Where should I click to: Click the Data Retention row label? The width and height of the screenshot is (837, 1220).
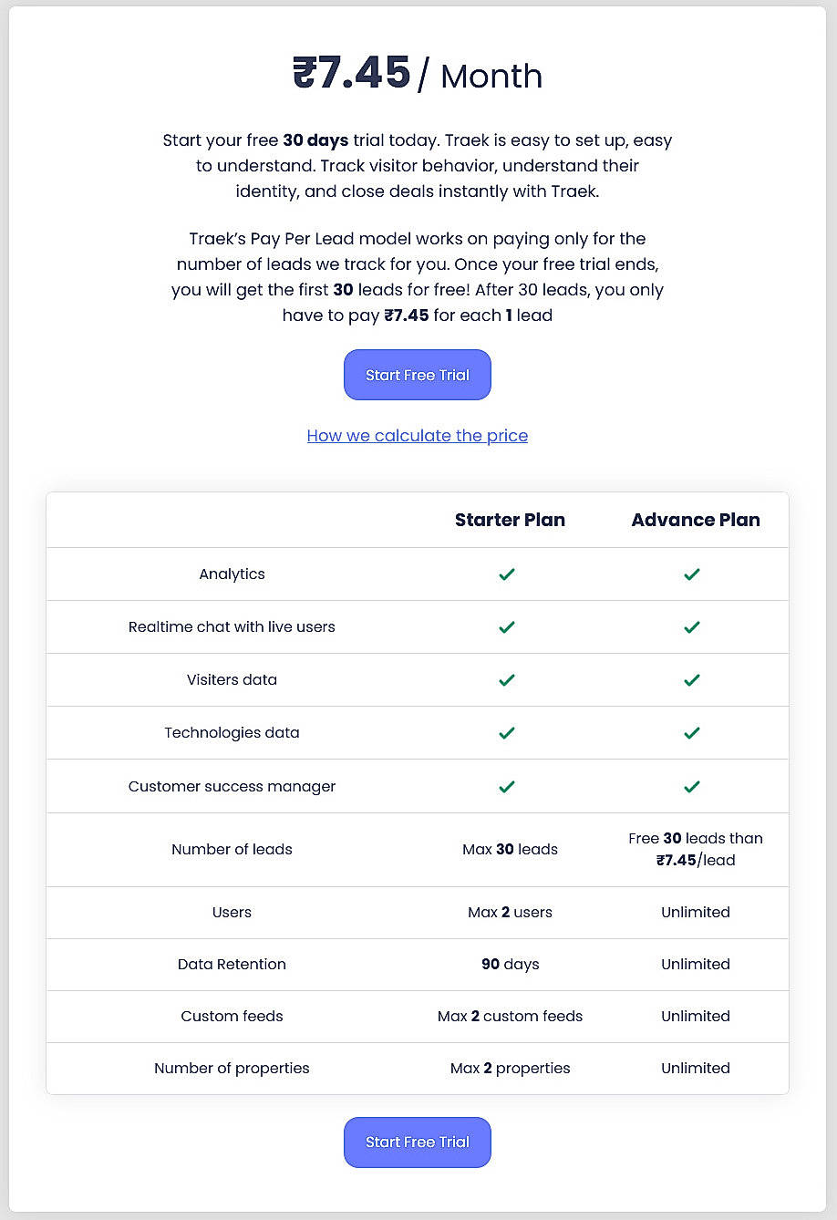tap(232, 964)
